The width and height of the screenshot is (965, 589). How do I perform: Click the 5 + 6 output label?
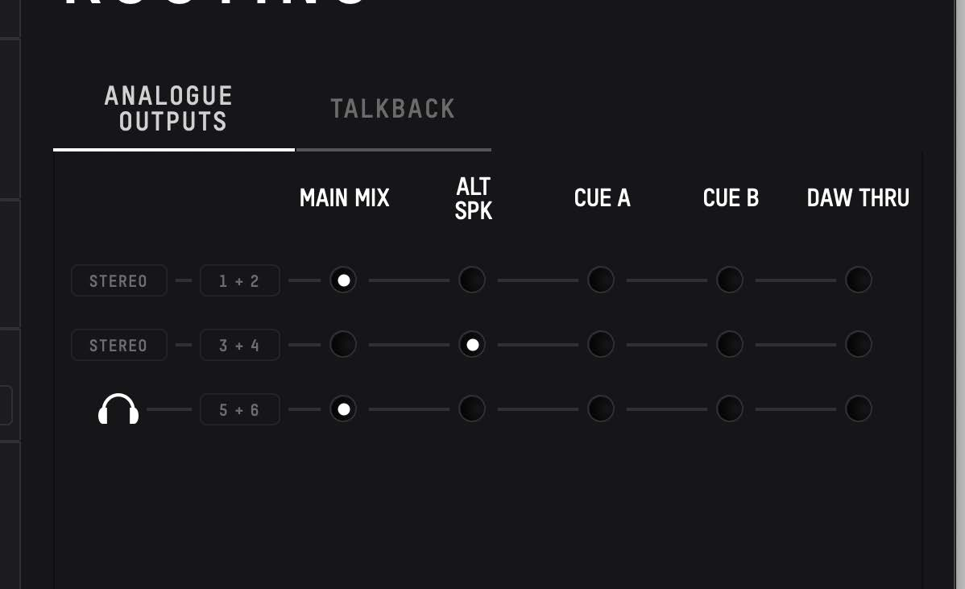pos(240,409)
